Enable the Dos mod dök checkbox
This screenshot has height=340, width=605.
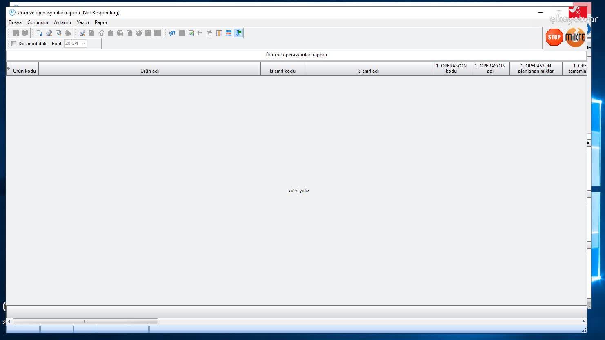(x=14, y=44)
